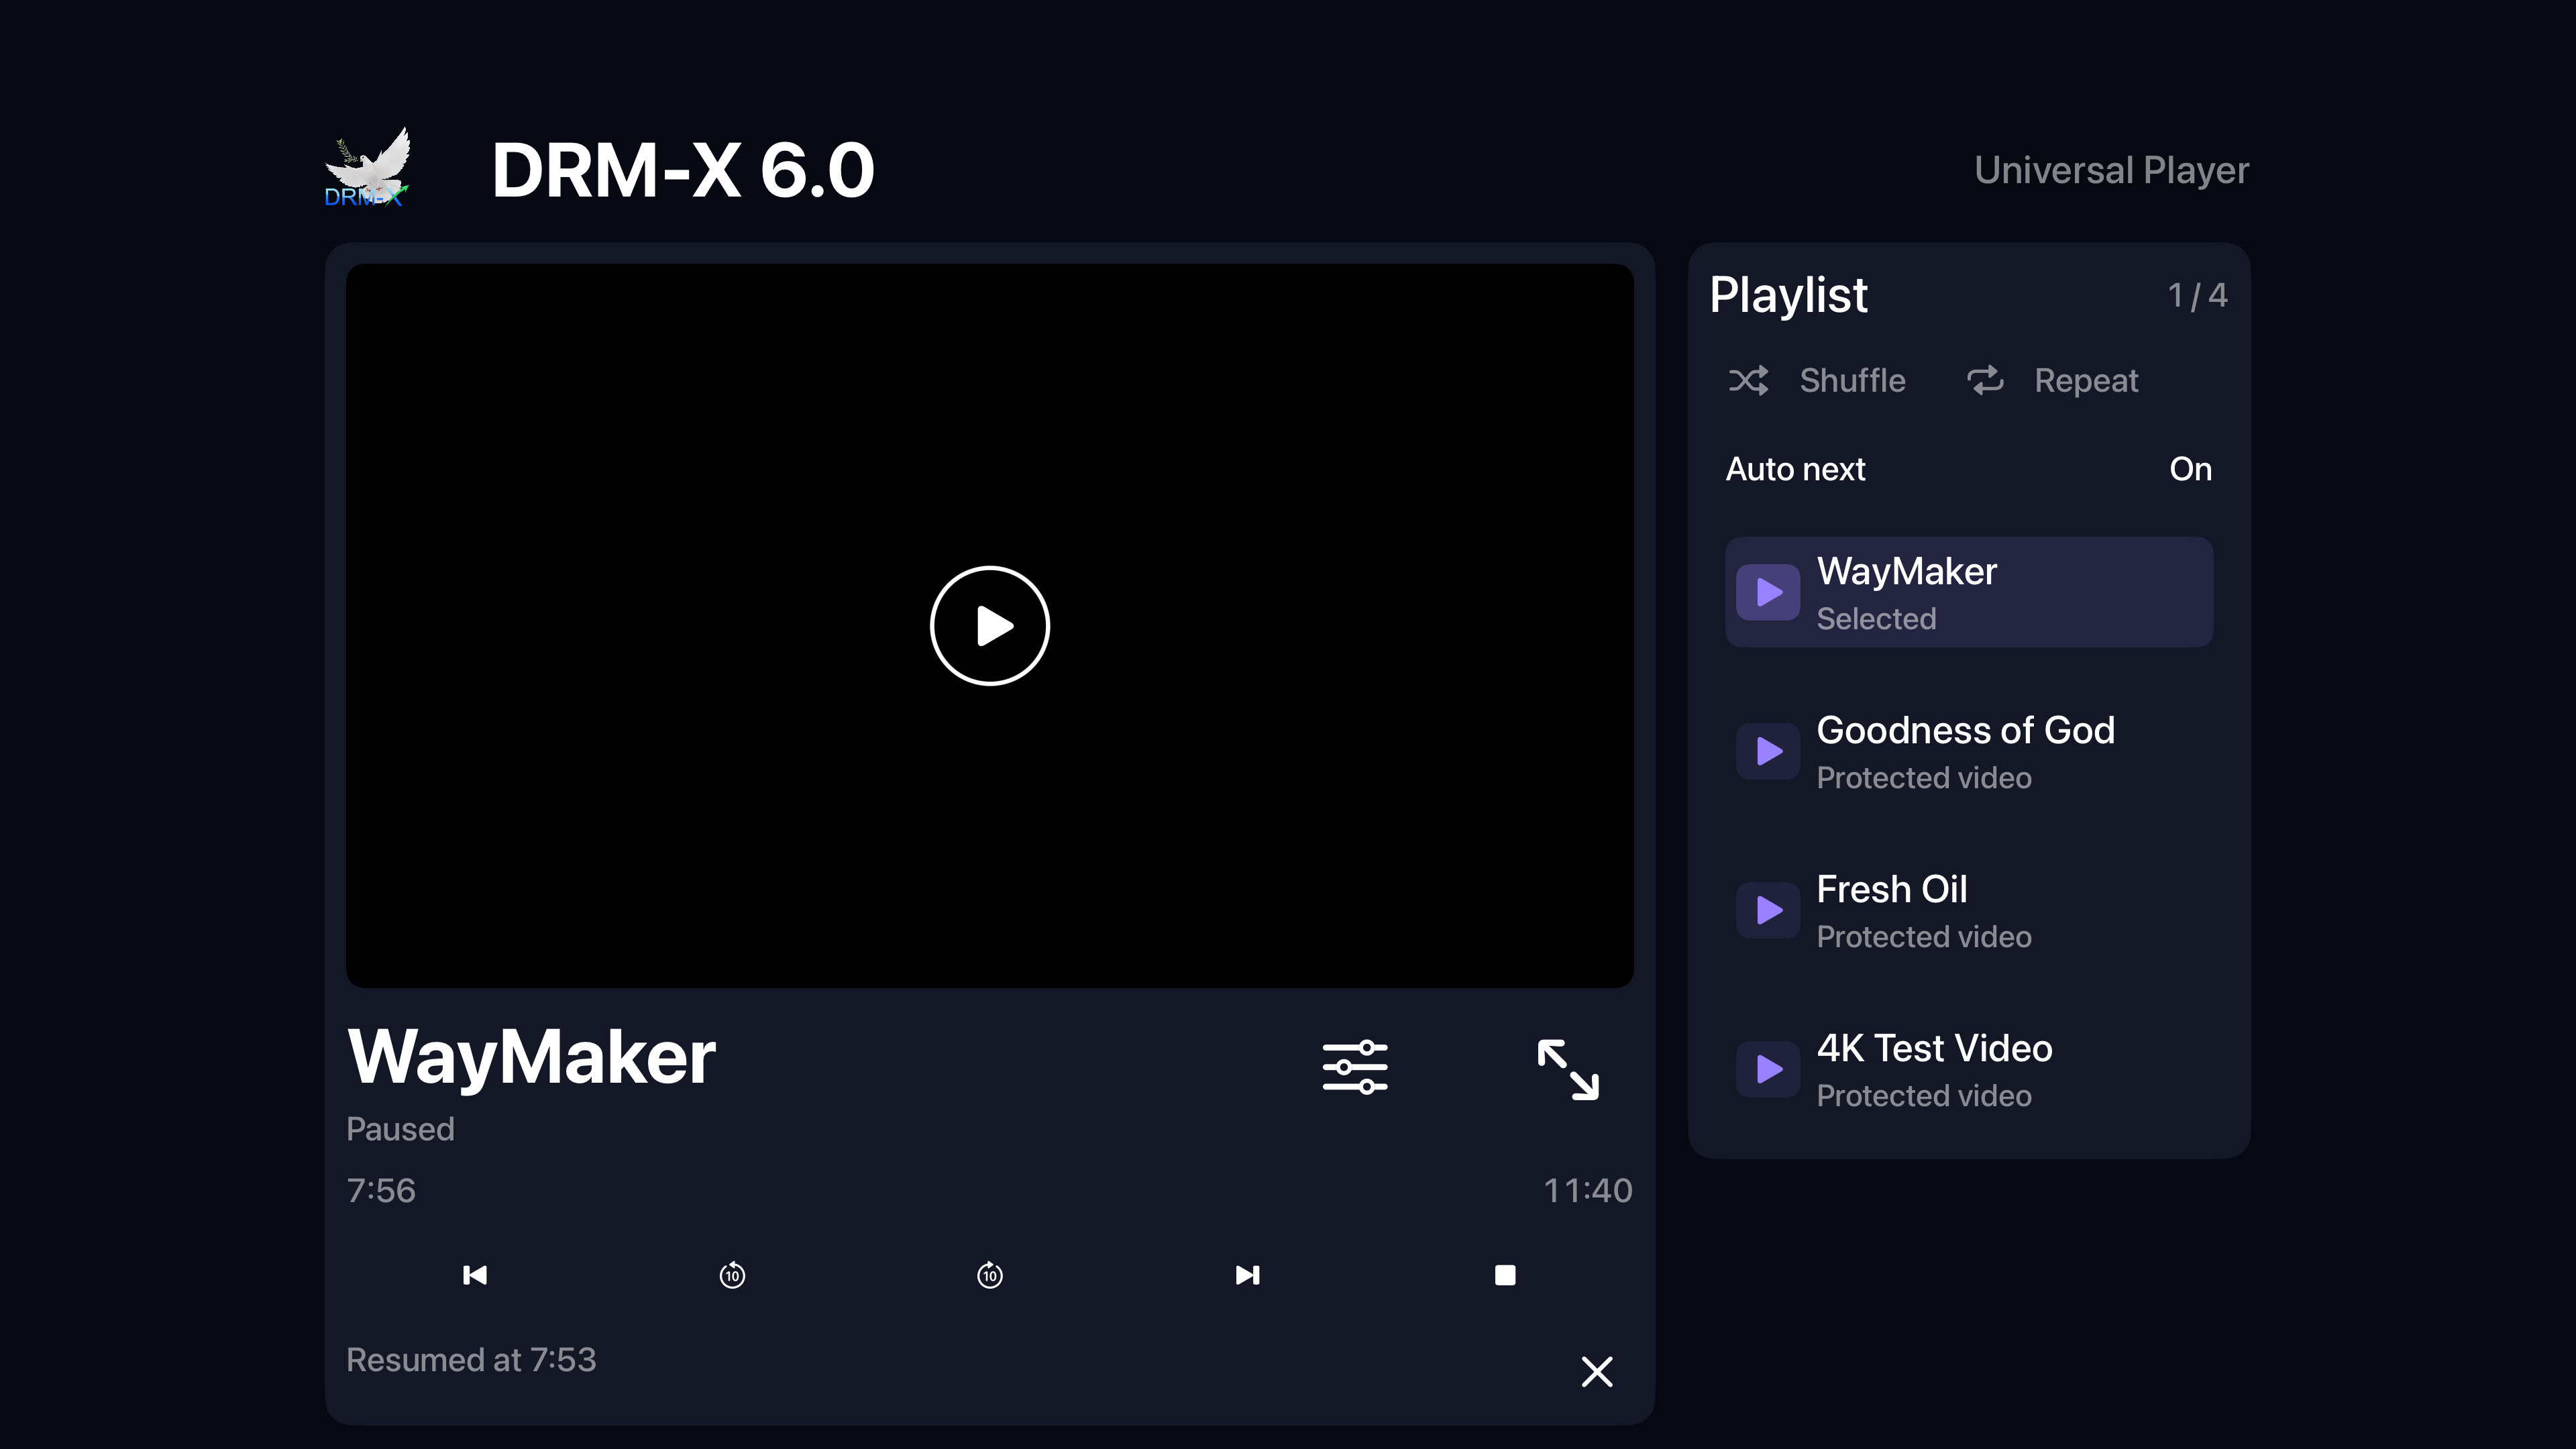Screen dimensions: 2576x1449
Task: Rewind 10 seconds
Action: (x=732, y=1275)
